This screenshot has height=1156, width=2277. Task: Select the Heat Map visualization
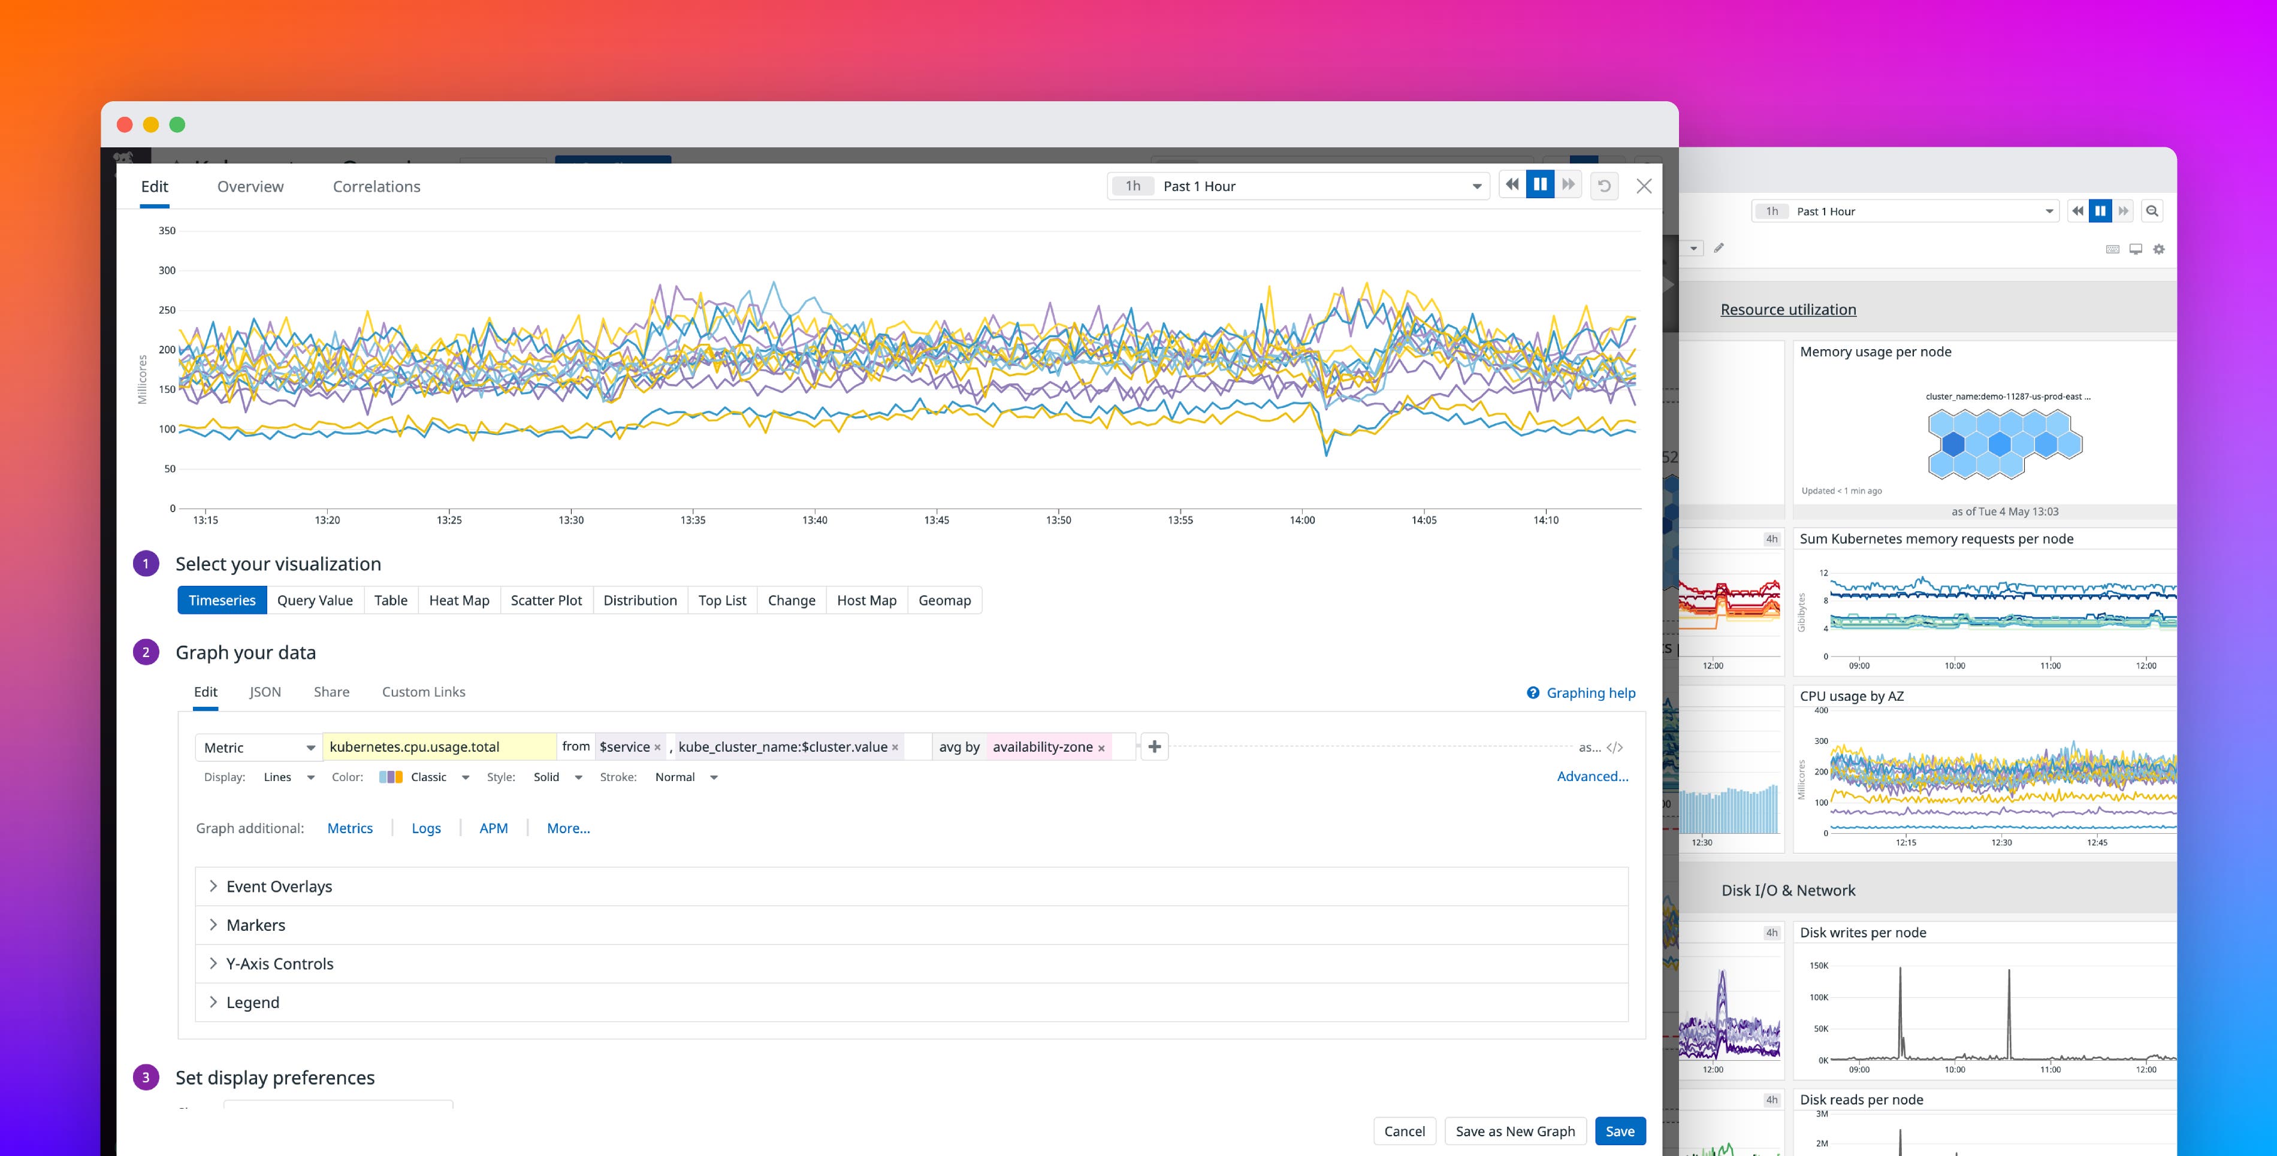coord(459,600)
